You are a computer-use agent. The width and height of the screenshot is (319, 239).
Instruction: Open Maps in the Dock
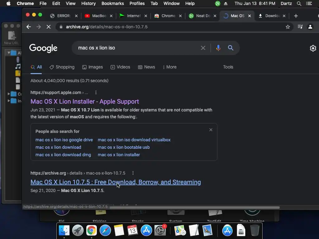[180, 230]
